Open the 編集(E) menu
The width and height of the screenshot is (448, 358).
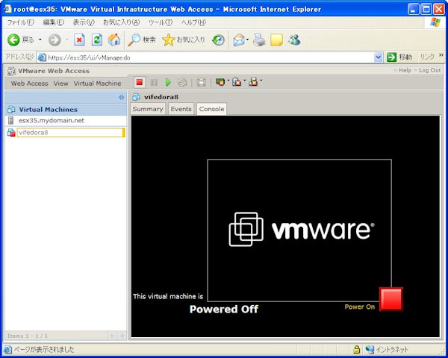[x=54, y=22]
